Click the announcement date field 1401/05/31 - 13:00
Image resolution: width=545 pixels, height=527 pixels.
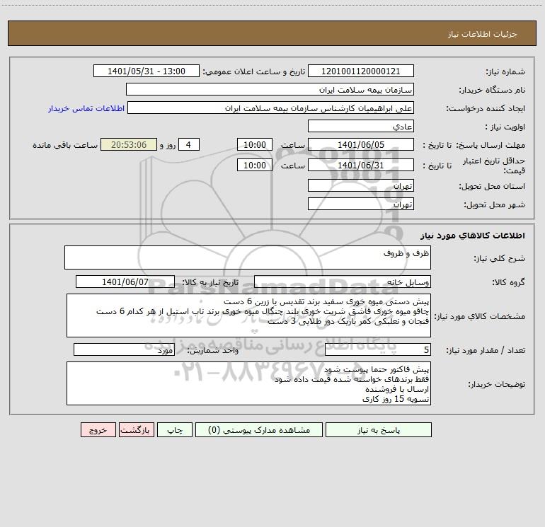point(147,71)
